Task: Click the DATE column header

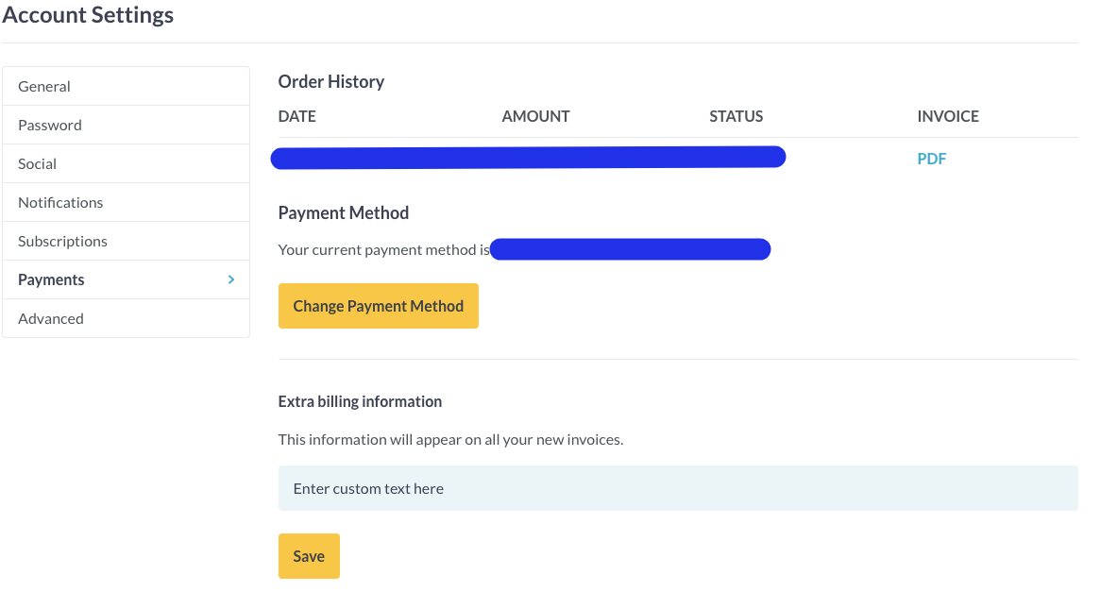Action: 297,116
